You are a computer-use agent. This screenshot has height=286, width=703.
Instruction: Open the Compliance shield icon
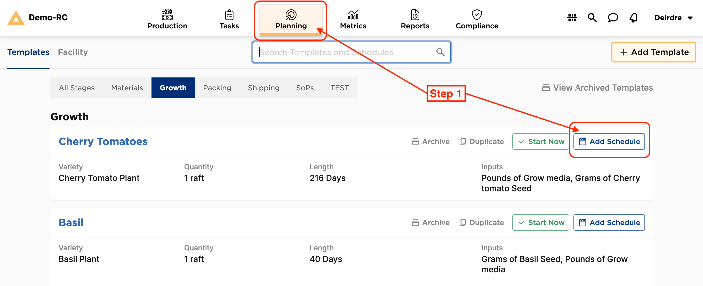pos(477,15)
